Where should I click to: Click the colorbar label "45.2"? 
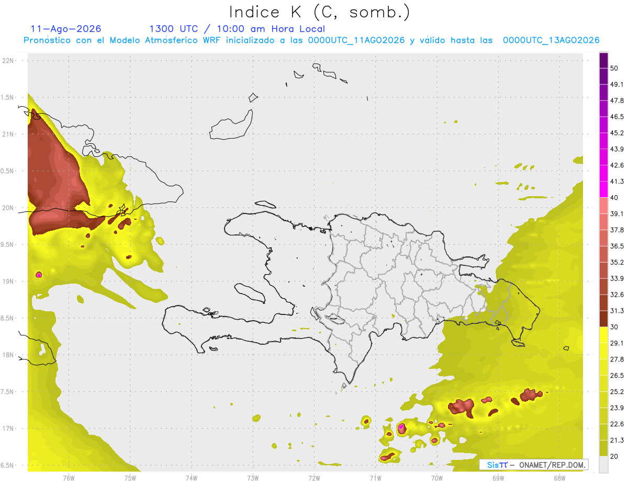click(617, 133)
